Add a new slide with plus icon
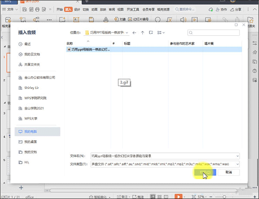Viewport: 259px width, 199px height. pos(21,188)
